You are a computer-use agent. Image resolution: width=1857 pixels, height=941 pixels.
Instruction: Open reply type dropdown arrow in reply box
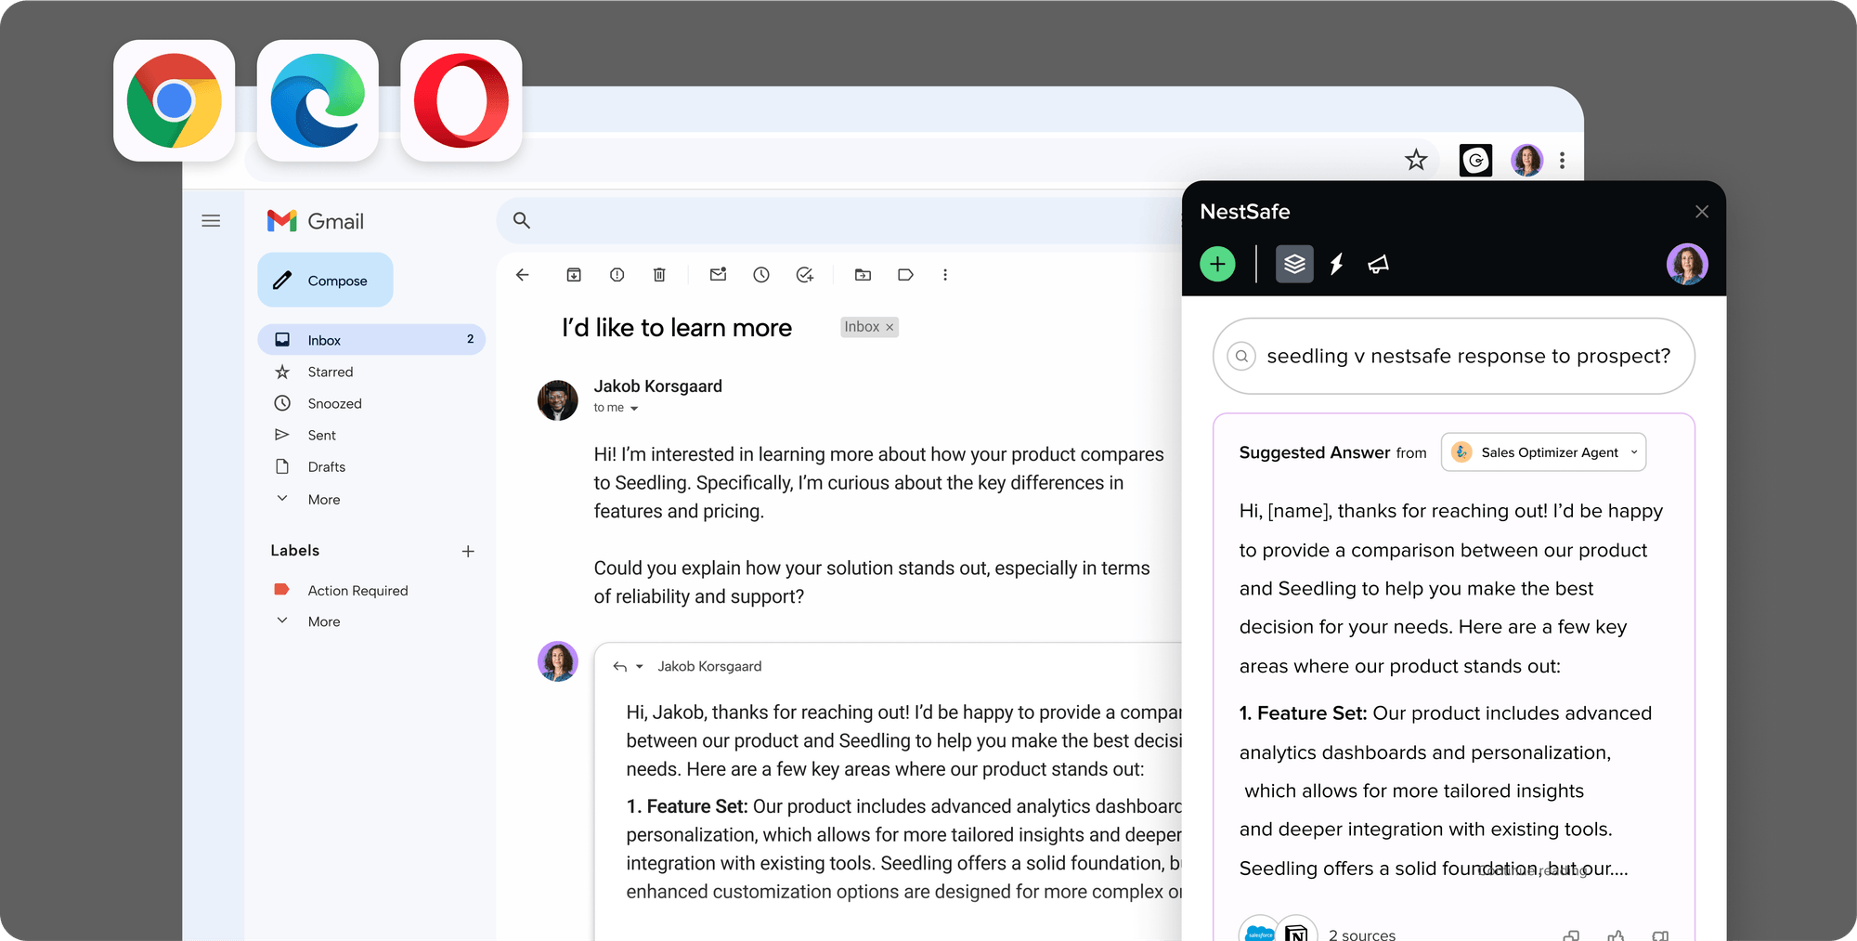pyautogui.click(x=640, y=667)
